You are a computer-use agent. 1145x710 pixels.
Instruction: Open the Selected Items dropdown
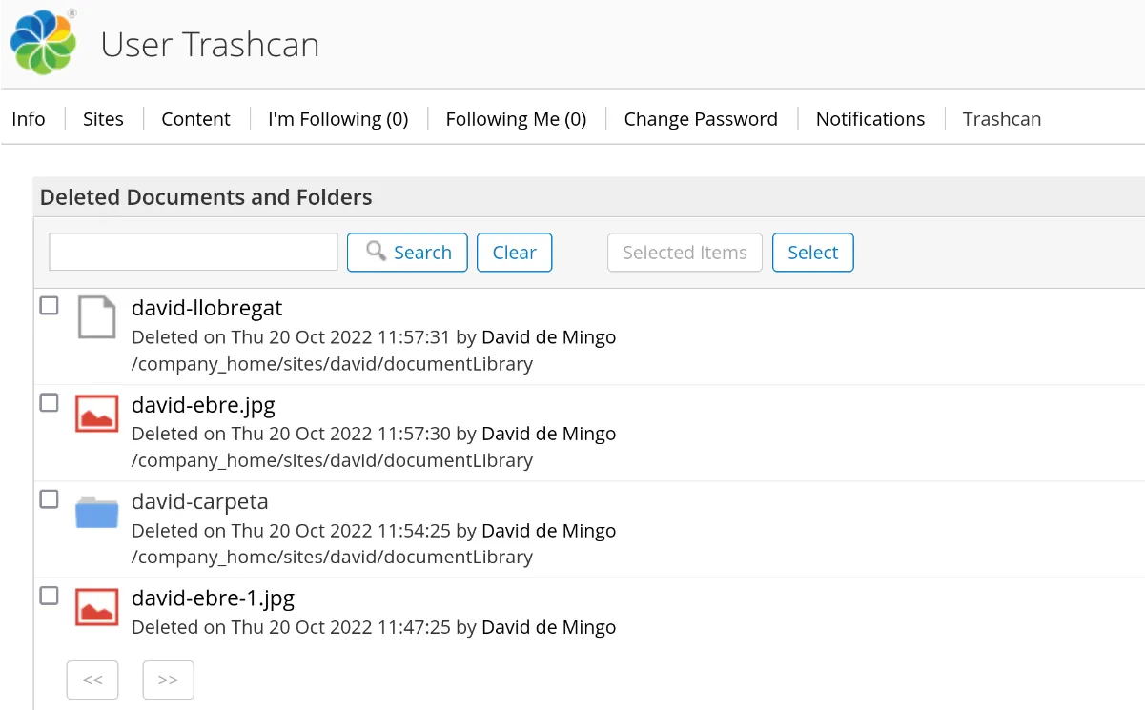[x=685, y=253]
